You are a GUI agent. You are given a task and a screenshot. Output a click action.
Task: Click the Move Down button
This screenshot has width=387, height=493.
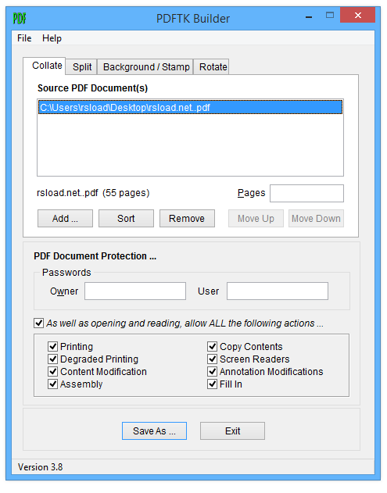tap(316, 219)
